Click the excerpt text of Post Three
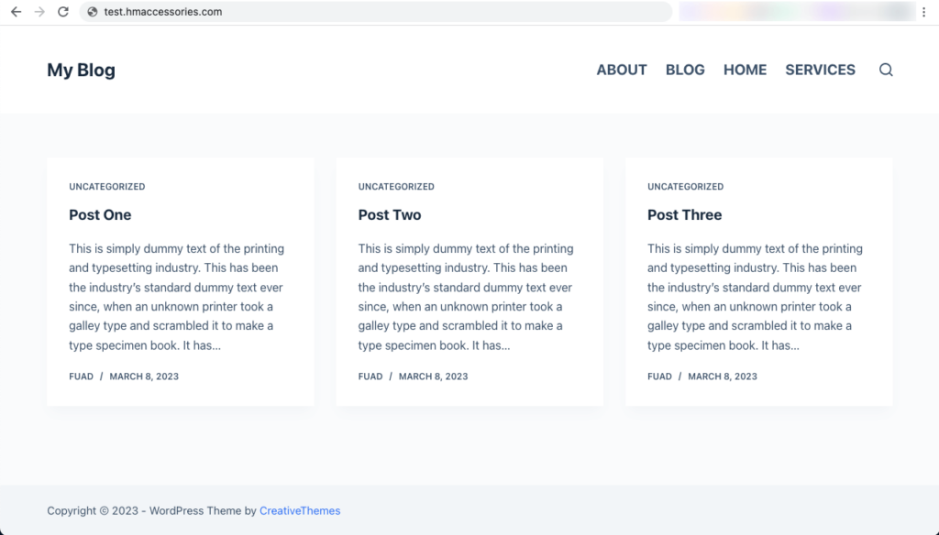 (756, 297)
